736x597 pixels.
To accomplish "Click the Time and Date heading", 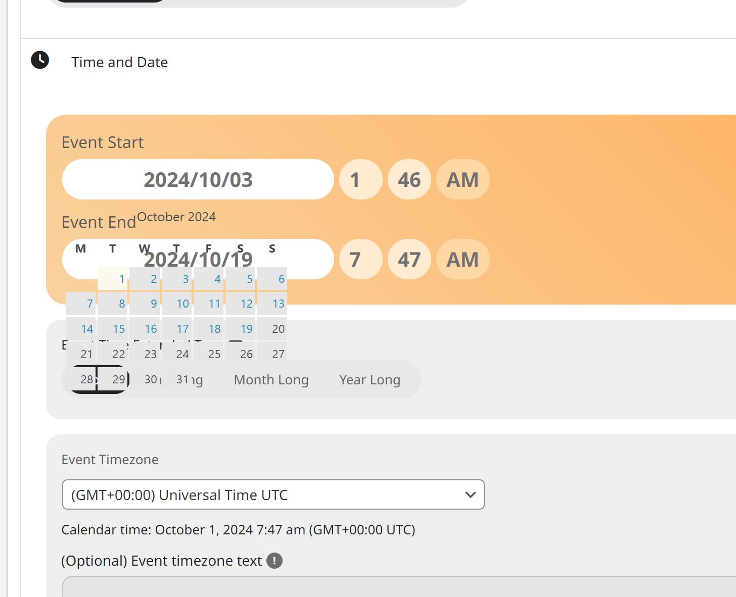I will point(120,62).
